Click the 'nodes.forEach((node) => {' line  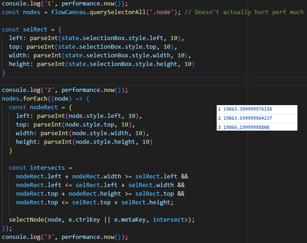tap(46, 99)
